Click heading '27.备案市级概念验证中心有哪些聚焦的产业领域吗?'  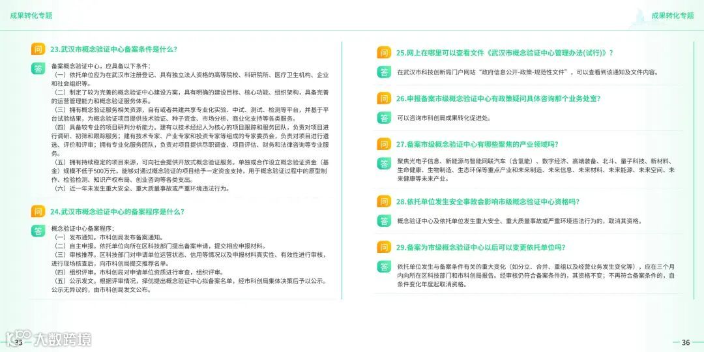tap(477, 144)
